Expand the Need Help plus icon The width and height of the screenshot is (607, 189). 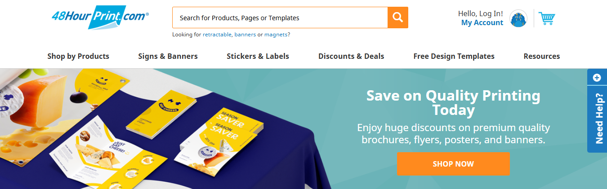(x=597, y=77)
